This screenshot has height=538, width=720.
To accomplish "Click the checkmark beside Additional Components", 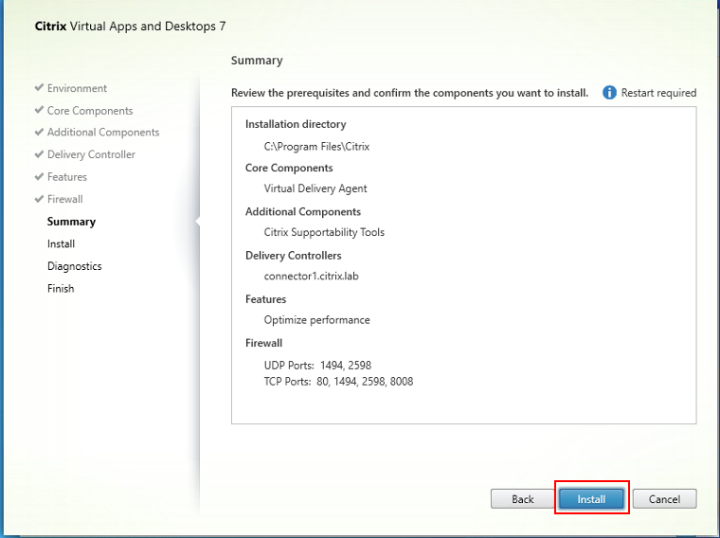I will (39, 133).
